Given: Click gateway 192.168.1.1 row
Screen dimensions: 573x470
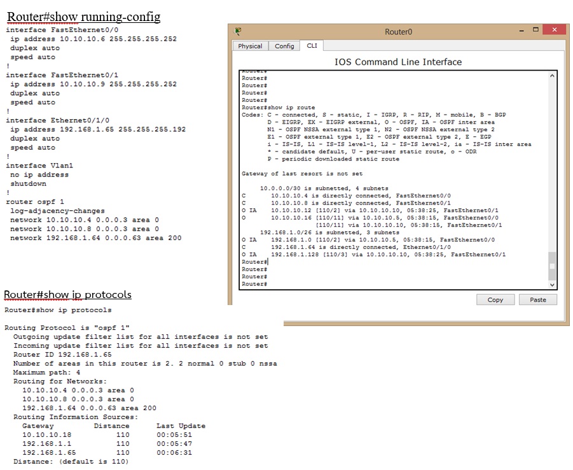Looking at the screenshot, I should [x=107, y=444].
